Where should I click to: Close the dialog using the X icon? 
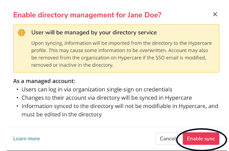click(215, 14)
